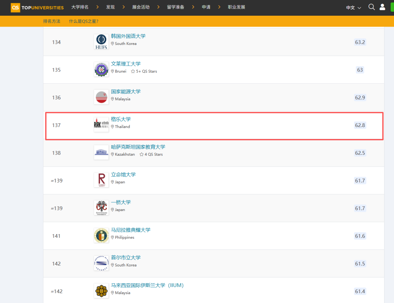Click the QS logo in the top left
394x303 pixels.
click(x=15, y=7)
